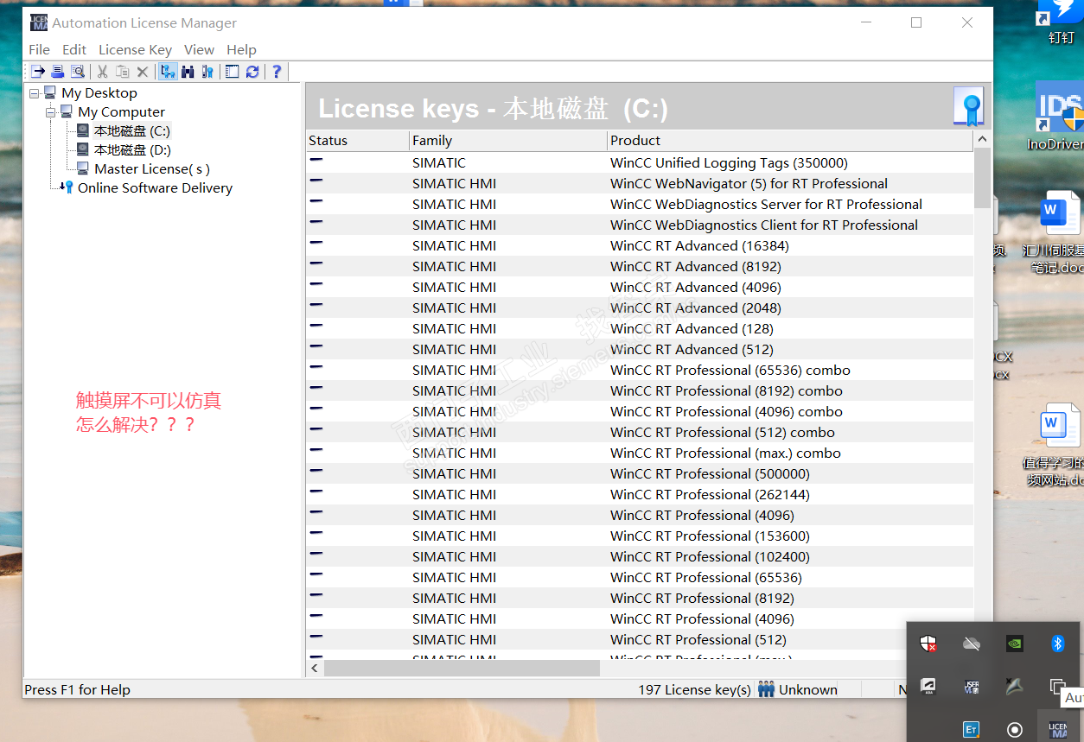
Task: Click the Refresh toolbar icon
Action: tap(252, 72)
